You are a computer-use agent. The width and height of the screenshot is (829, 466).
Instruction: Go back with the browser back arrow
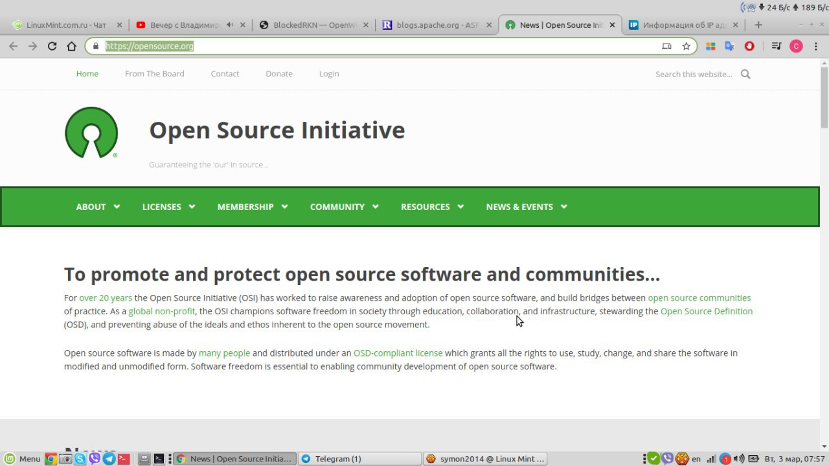[x=13, y=46]
